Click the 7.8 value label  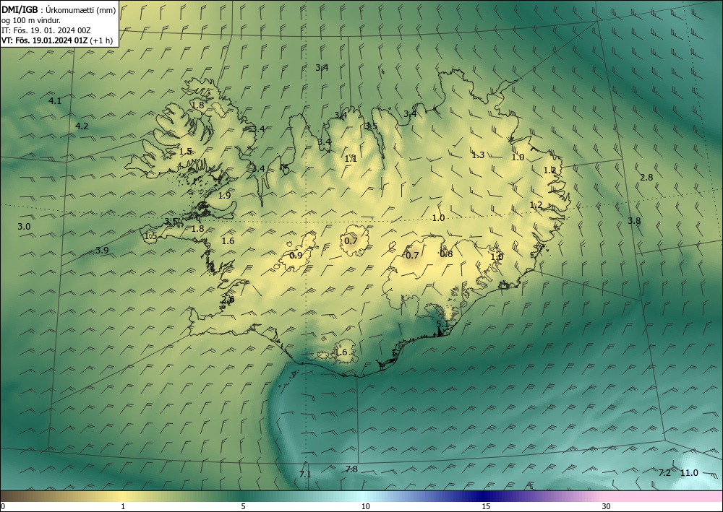pos(351,469)
